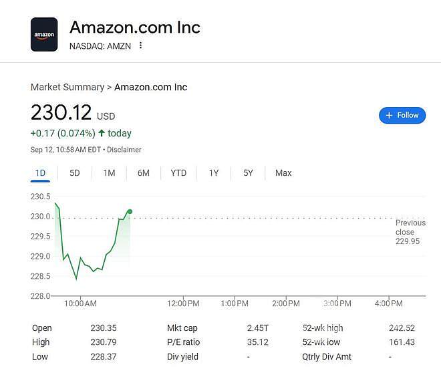
Task: Select the 6M chart tab
Action: [144, 173]
